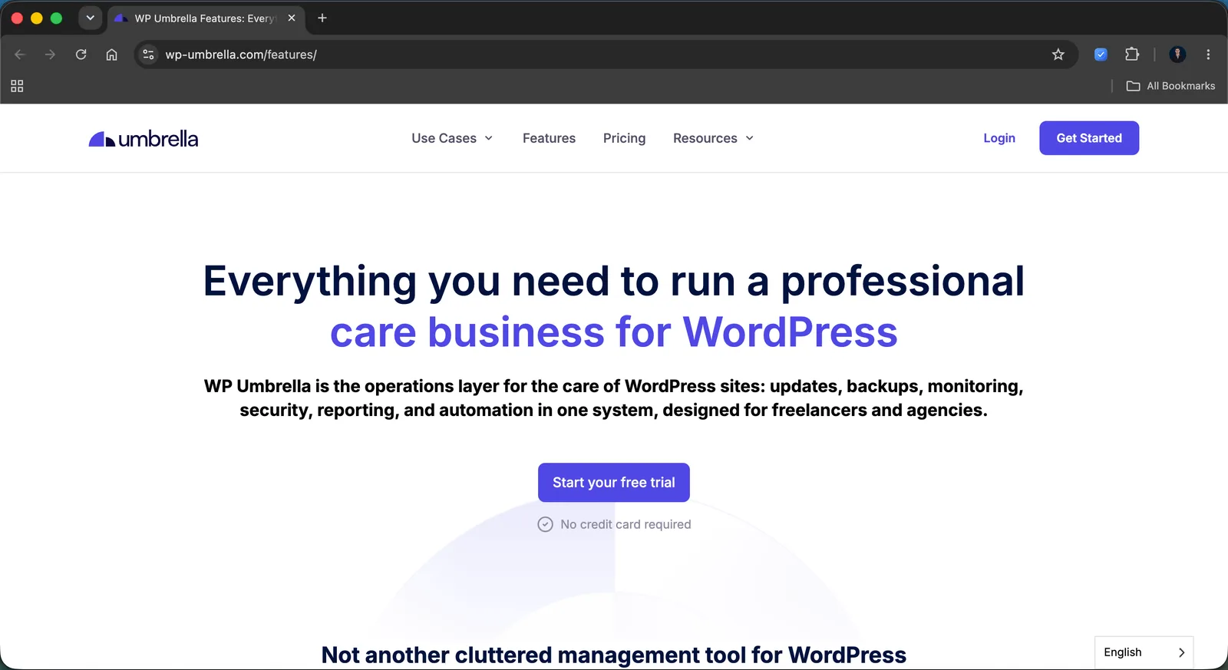Select the WP Umbrella Features tab
1228x670 pixels.
(x=205, y=18)
